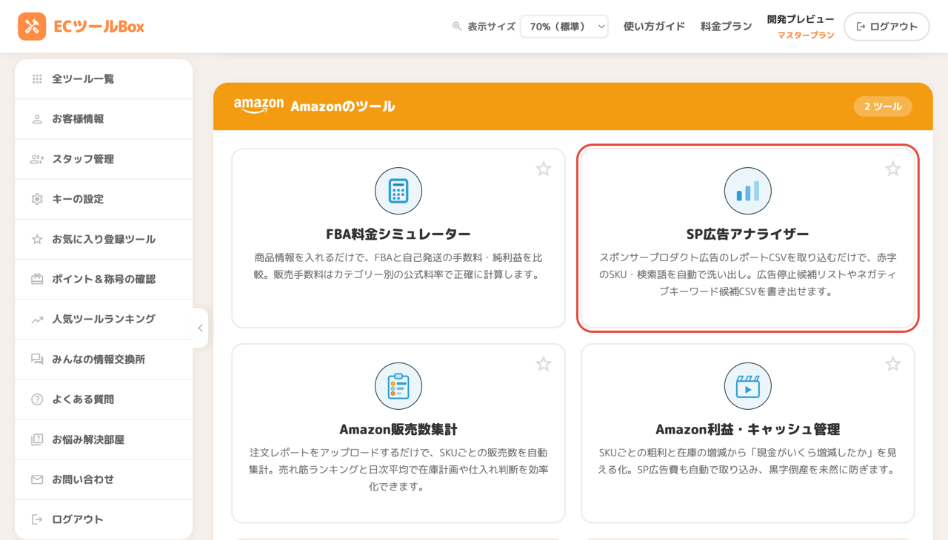Click the bar chart icon of SP広告アナライザー
The width and height of the screenshot is (948, 540).
click(x=748, y=191)
